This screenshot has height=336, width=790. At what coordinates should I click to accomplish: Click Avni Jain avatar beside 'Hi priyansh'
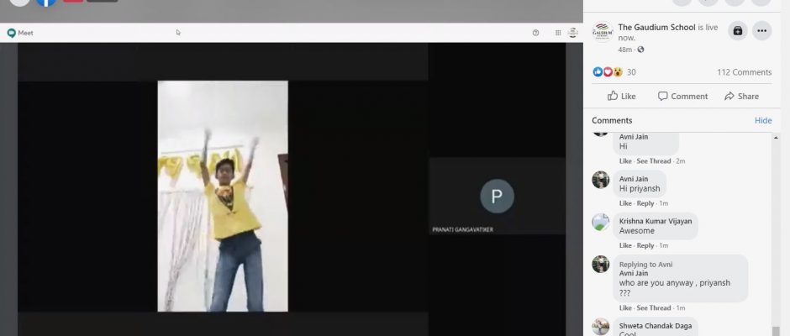(x=601, y=180)
